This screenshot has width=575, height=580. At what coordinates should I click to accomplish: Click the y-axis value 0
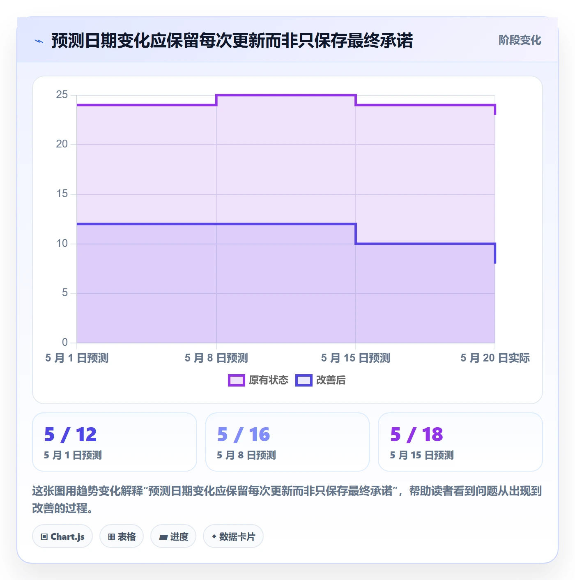click(x=65, y=343)
